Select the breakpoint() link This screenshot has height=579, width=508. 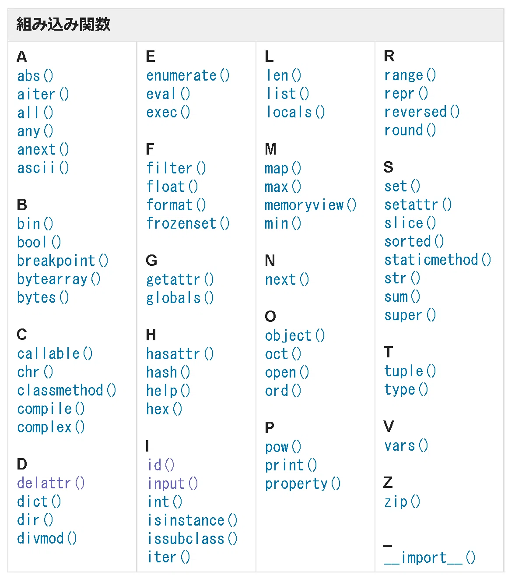[x=63, y=261]
